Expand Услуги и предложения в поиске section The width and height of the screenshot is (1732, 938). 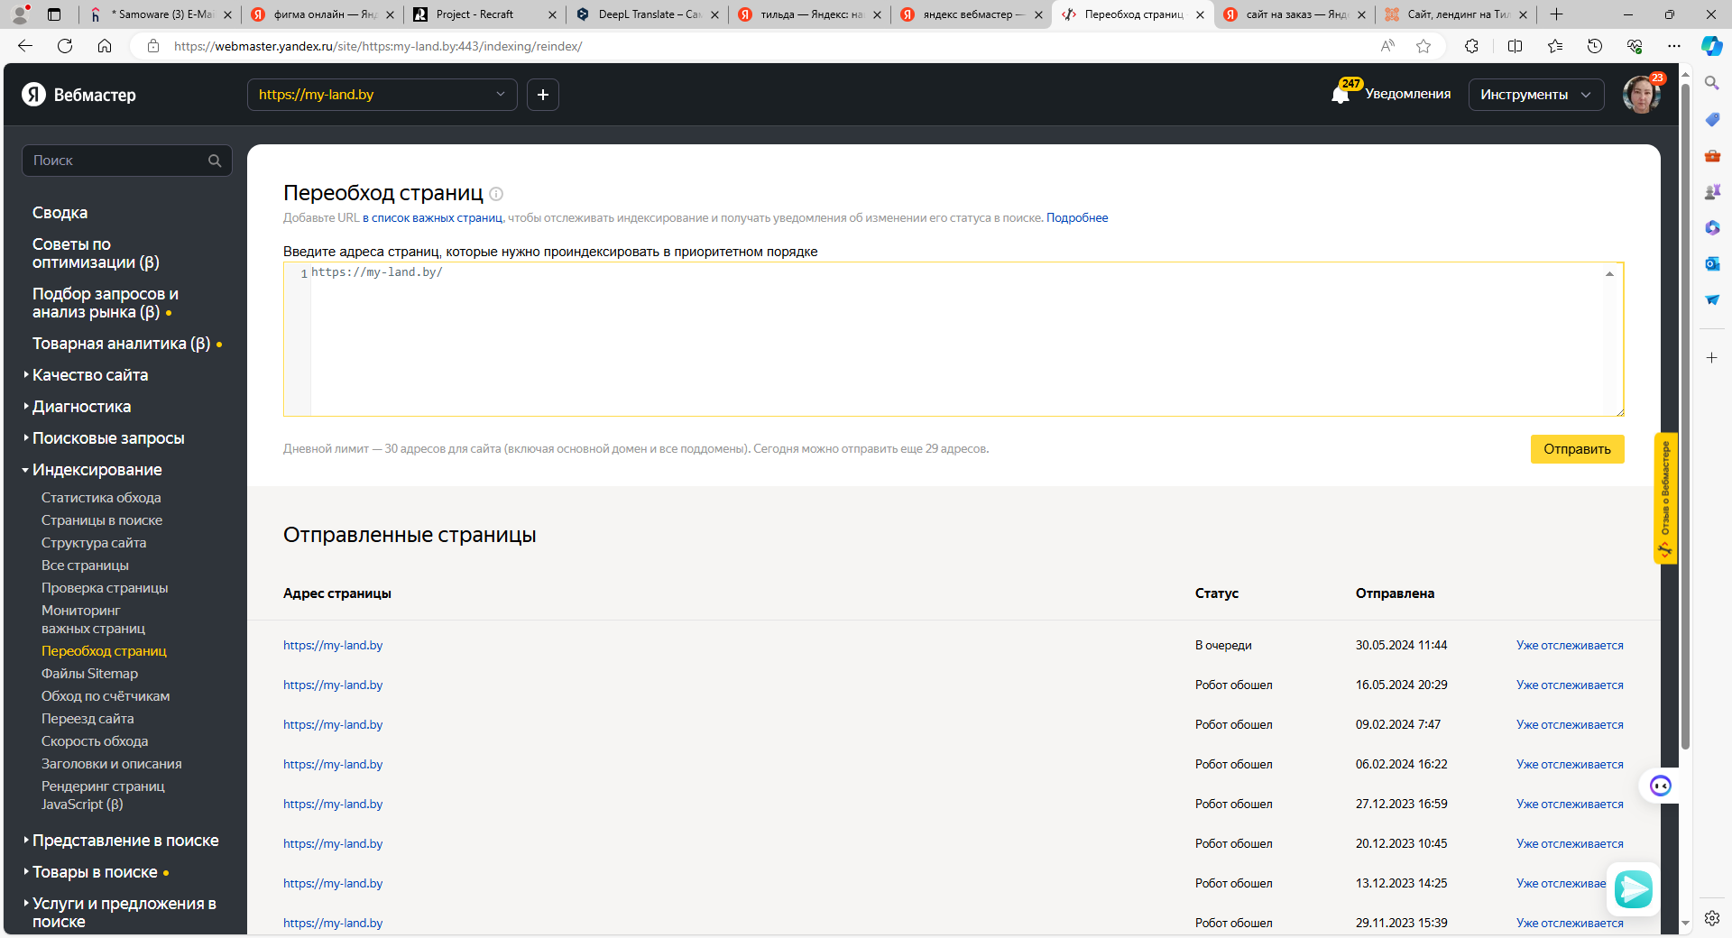click(124, 913)
